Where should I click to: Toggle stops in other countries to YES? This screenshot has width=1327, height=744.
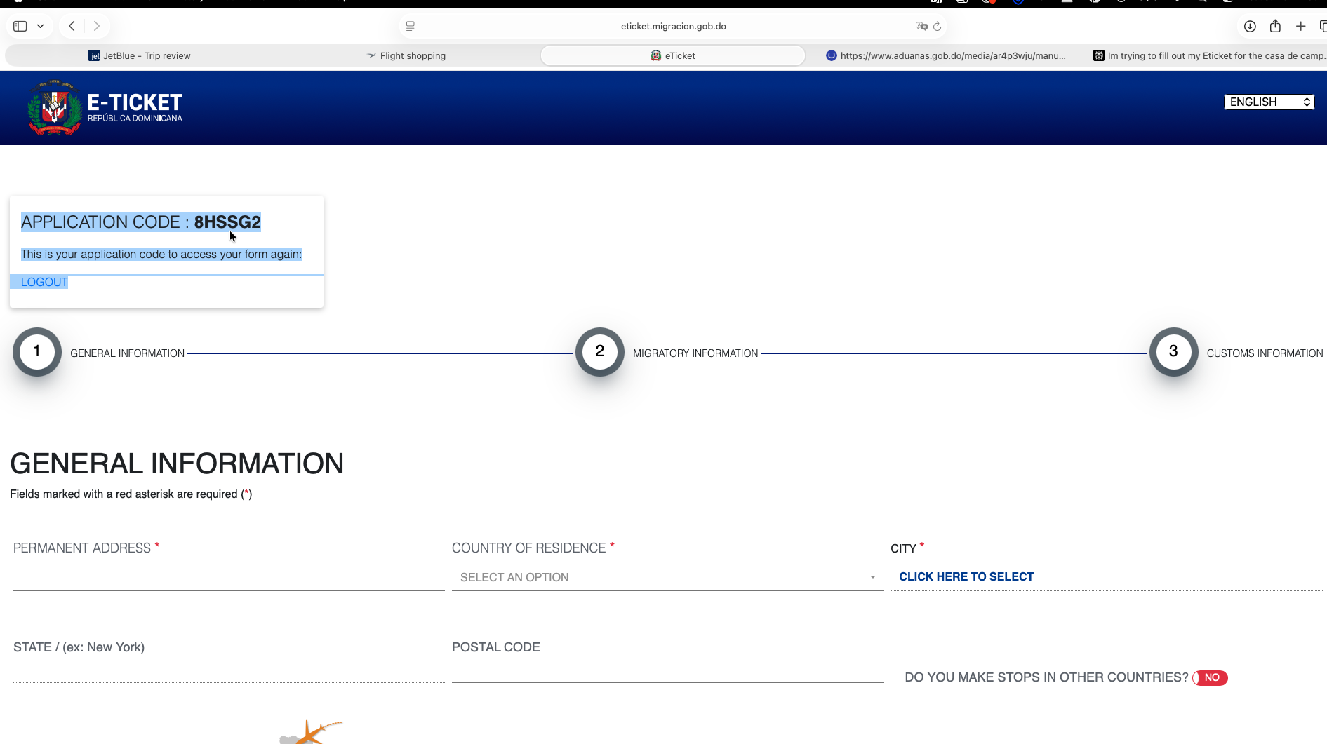(1210, 677)
